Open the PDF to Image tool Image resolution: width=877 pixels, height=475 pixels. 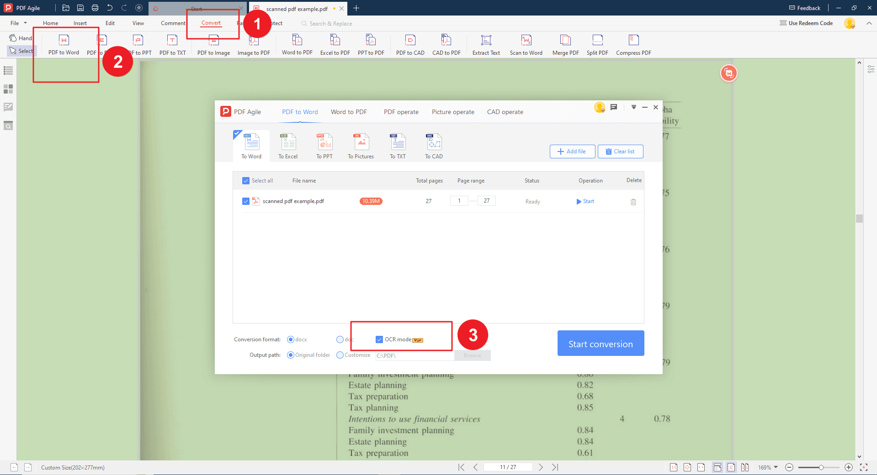pos(213,45)
